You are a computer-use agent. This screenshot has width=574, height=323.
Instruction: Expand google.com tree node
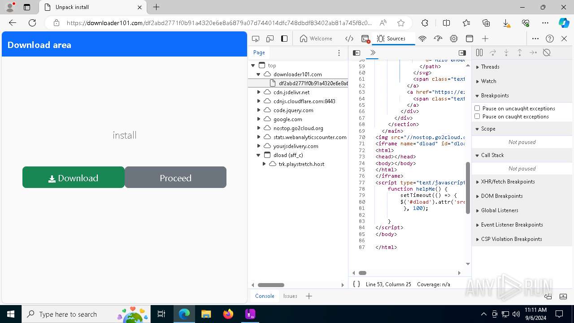tap(258, 119)
